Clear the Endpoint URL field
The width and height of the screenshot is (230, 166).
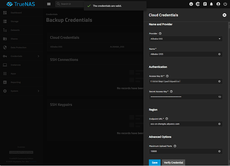[219, 124]
